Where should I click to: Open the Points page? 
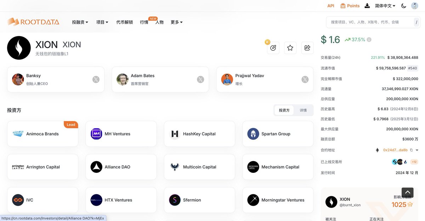pos(353,6)
